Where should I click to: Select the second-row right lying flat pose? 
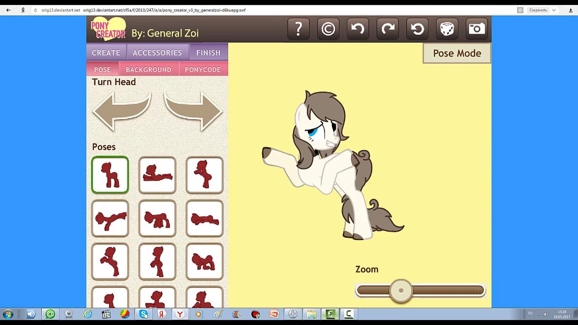[x=205, y=218]
